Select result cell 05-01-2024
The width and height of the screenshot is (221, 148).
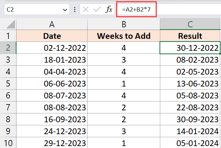(x=190, y=143)
